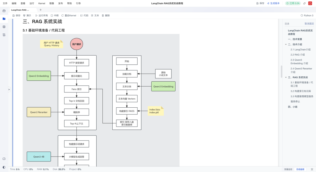Jump to 2.2 RAG 介绍 in outline
Screen dimensions: 316x172
(x=298, y=55)
